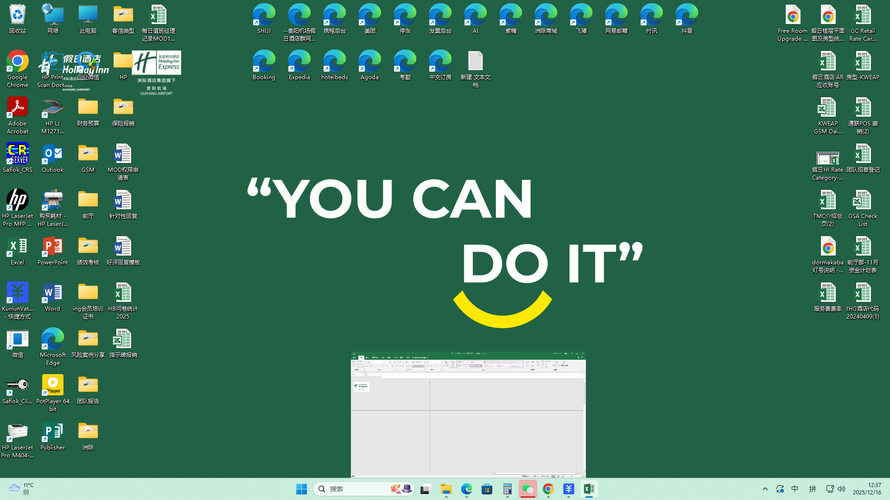Click the Calculator taskbar icon

pos(507,489)
